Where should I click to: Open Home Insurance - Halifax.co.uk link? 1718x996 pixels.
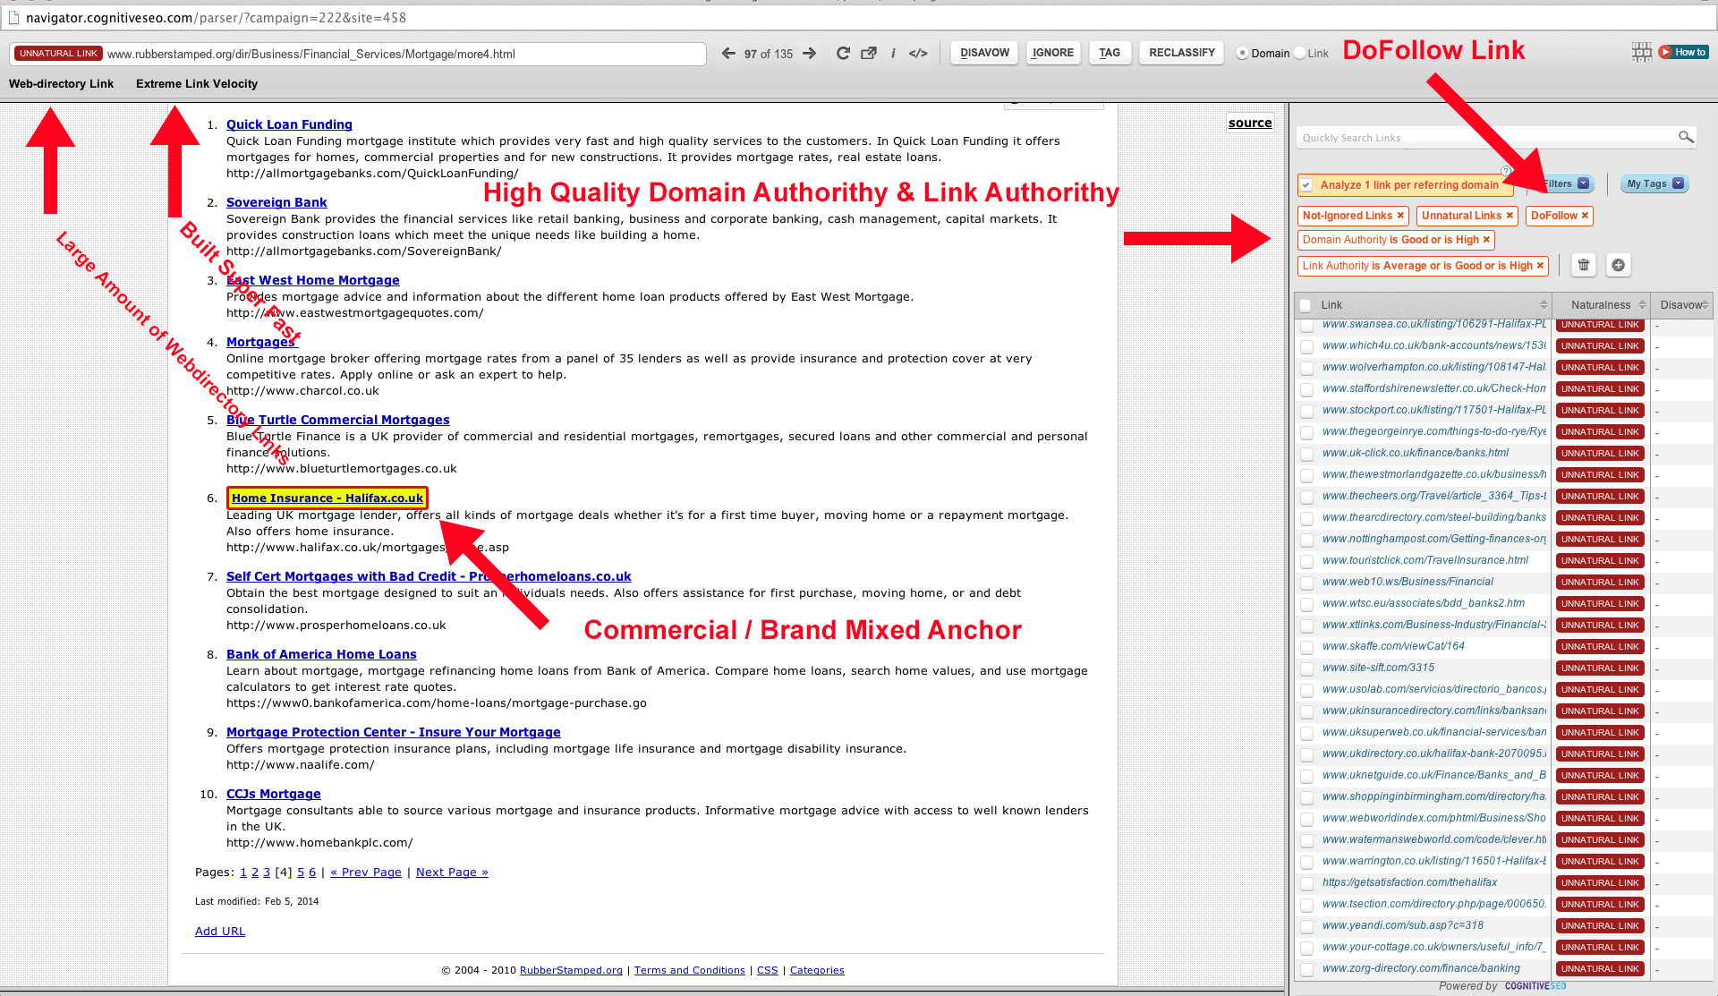[x=327, y=498]
